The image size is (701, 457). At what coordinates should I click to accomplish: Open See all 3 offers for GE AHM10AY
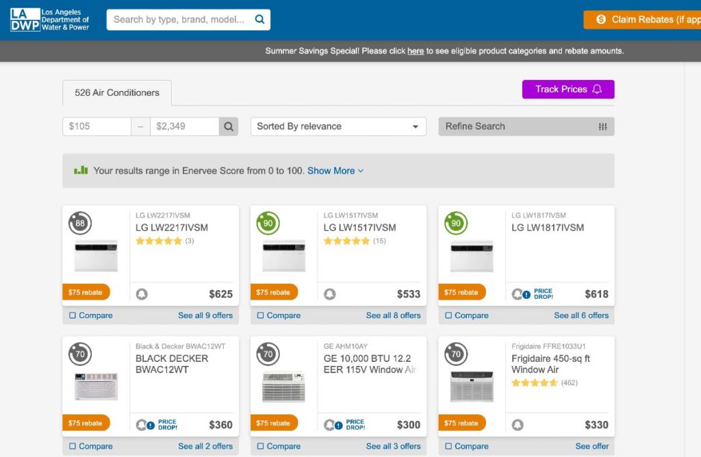point(393,446)
